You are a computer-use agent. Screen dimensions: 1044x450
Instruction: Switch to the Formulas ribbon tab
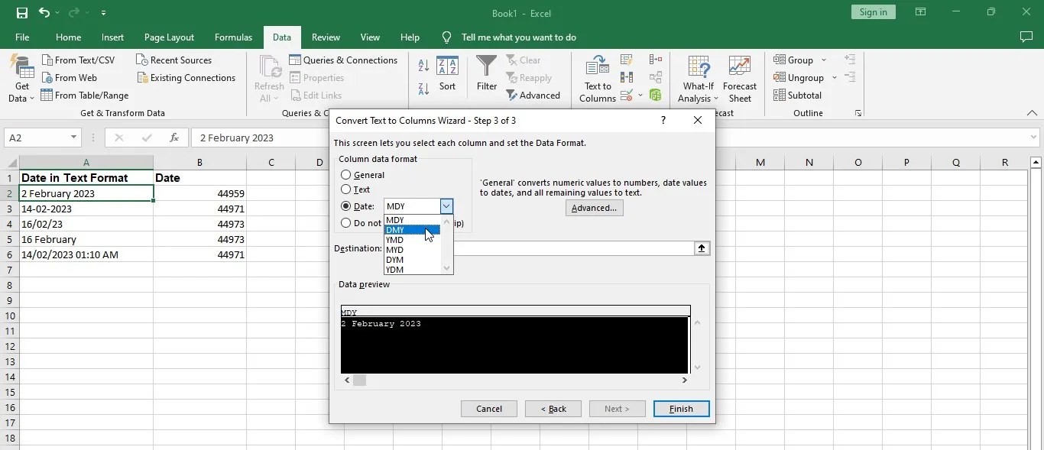tap(233, 37)
